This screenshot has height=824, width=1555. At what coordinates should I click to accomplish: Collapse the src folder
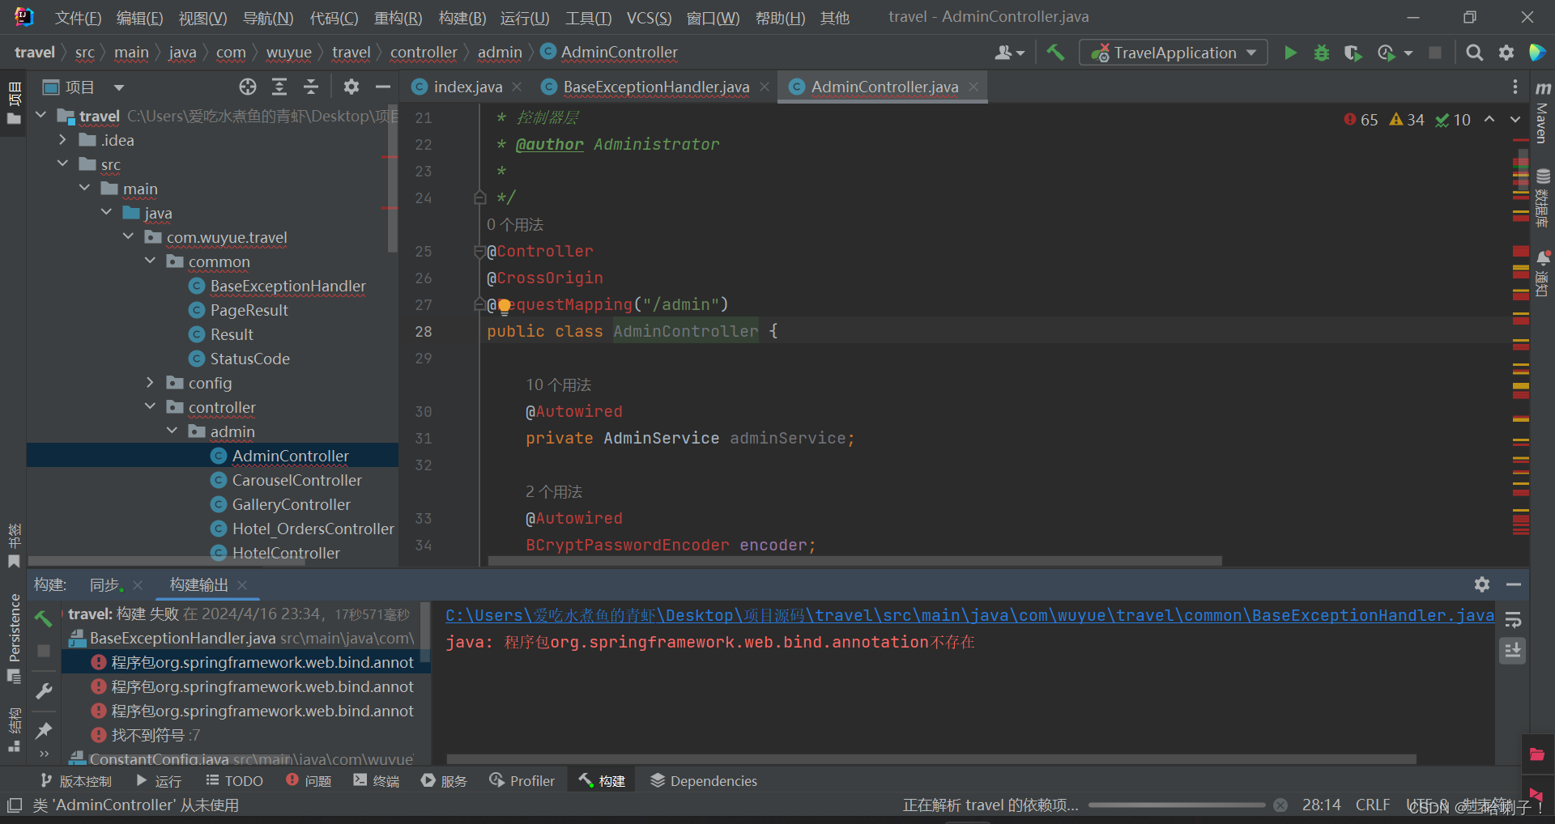click(x=62, y=164)
